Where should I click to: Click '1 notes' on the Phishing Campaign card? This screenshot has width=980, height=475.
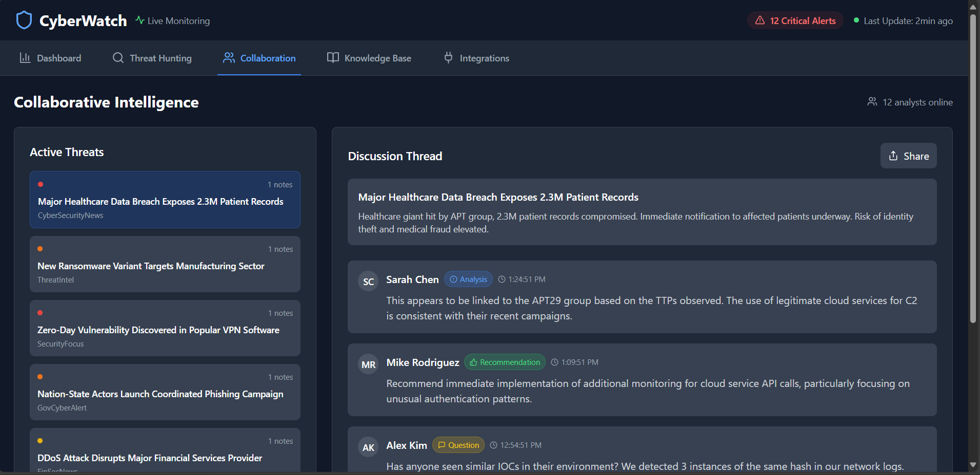click(x=281, y=377)
